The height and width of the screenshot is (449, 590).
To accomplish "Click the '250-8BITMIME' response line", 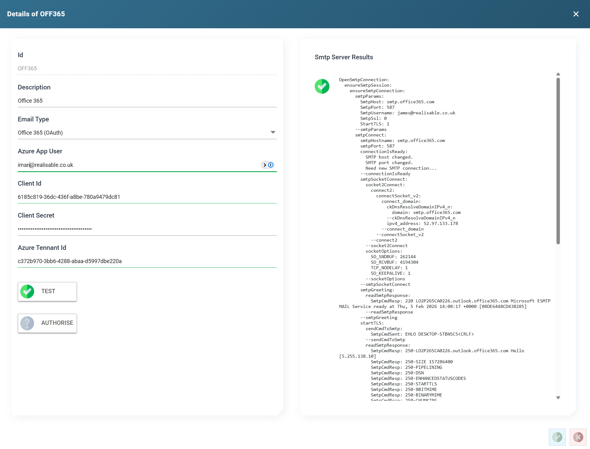I will [x=403, y=389].
